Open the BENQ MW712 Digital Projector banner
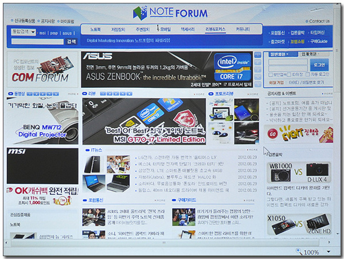 42,121
